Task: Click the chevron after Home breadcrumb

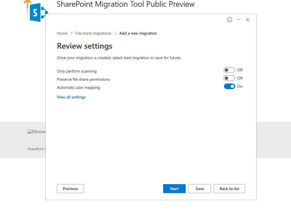Action: click(x=72, y=33)
